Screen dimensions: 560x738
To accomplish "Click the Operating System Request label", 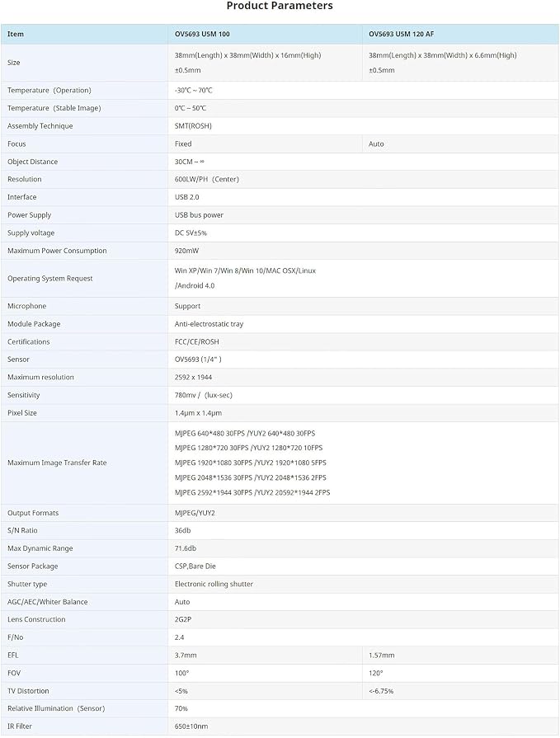I will click(x=49, y=279).
